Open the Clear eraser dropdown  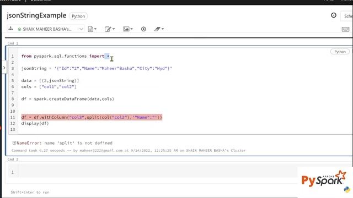click(x=159, y=29)
